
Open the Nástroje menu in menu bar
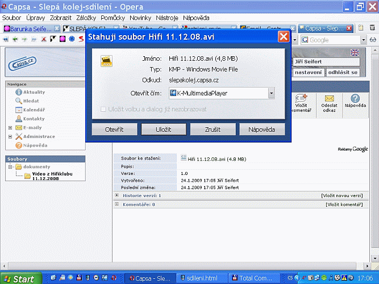168,18
